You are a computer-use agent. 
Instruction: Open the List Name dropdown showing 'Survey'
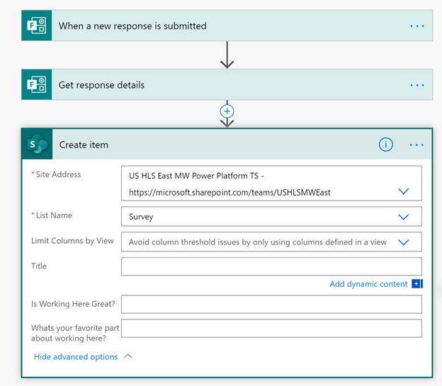(x=403, y=217)
